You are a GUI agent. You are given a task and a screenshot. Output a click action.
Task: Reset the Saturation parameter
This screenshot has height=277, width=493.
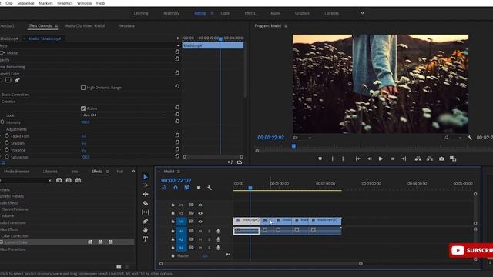[x=177, y=156]
